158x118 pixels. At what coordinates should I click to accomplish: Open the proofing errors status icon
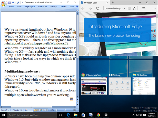(x=26, y=110)
